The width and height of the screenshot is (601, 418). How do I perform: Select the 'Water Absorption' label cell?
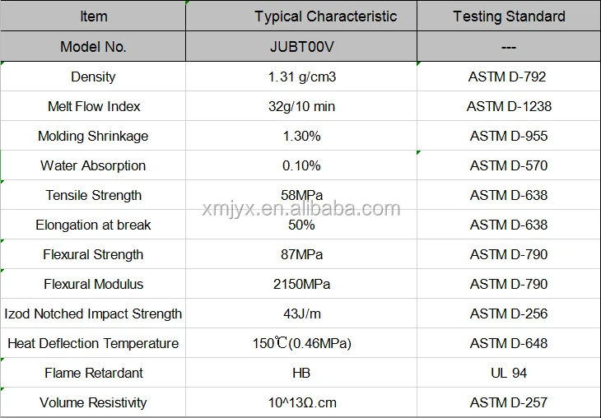tap(93, 165)
